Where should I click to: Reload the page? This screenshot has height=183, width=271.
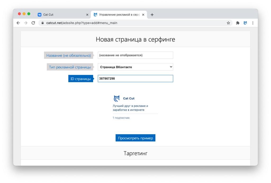tap(33, 23)
